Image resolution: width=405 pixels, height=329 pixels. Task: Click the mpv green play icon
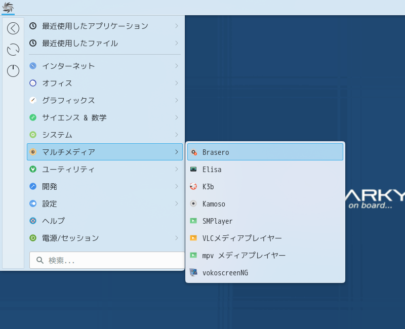point(193,255)
